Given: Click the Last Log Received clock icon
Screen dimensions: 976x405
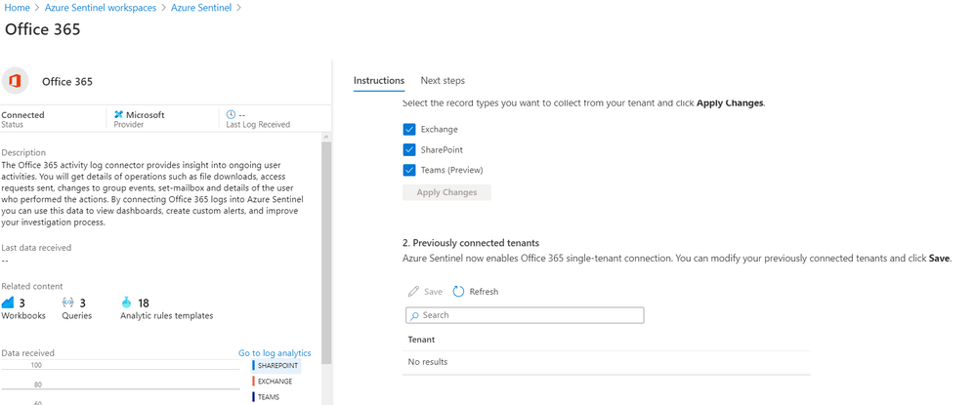Looking at the screenshot, I should click(x=231, y=114).
